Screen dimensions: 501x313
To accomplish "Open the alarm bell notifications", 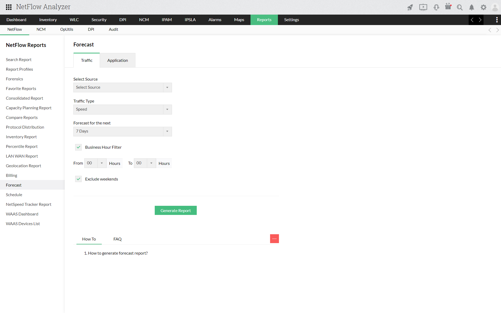I will coord(472,7).
